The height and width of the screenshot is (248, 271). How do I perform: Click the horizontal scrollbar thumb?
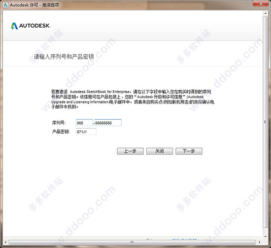tap(132, 242)
